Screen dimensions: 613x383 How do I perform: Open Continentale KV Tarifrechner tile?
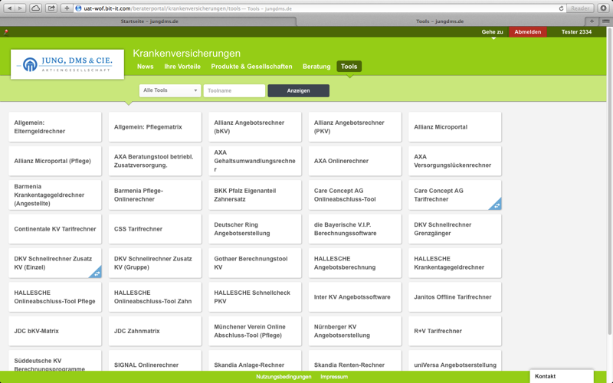pyautogui.click(x=54, y=229)
